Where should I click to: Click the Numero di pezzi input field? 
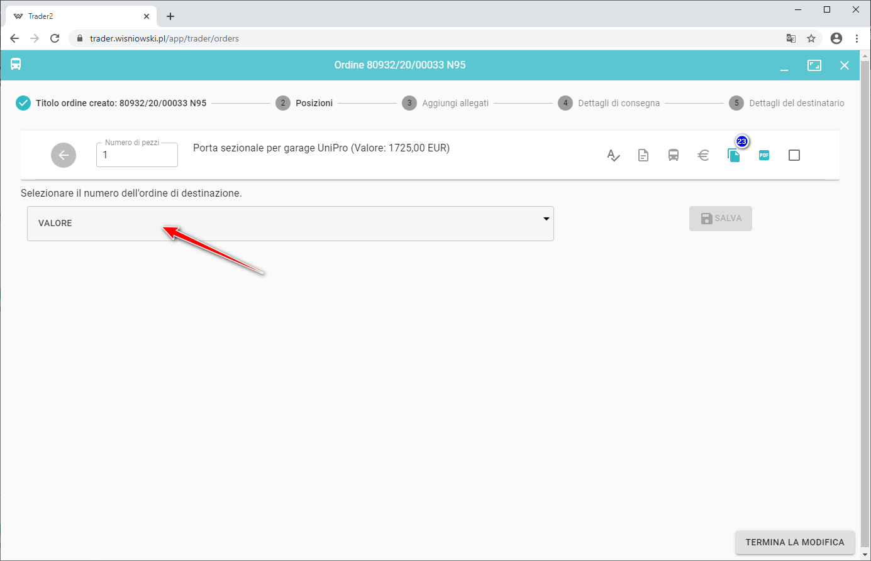137,155
